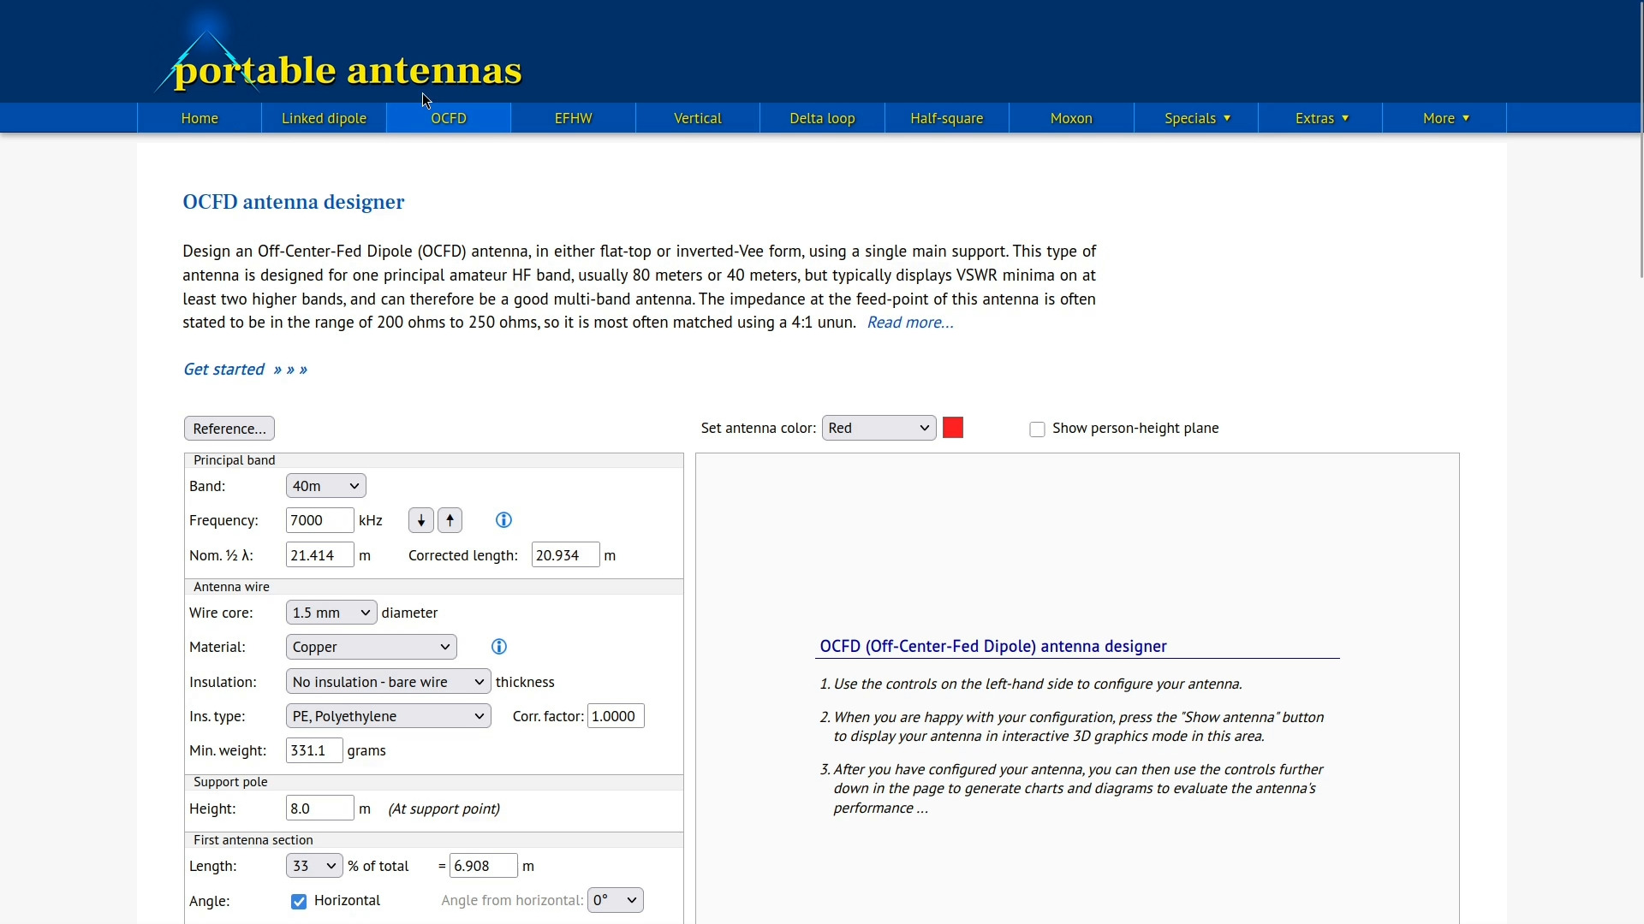Screen dimensions: 1644x924
Task: Open the Band dropdown showing 40m
Action: [325, 486]
